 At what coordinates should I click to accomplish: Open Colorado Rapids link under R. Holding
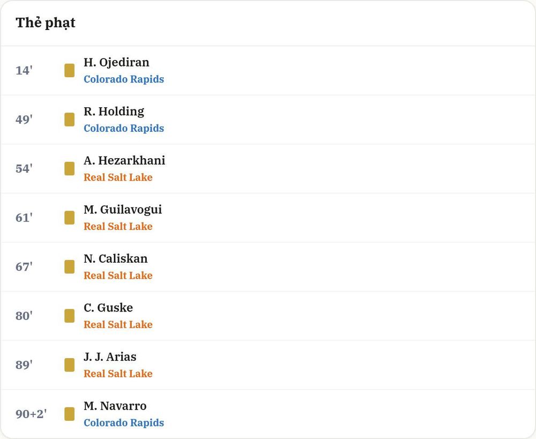(x=124, y=128)
